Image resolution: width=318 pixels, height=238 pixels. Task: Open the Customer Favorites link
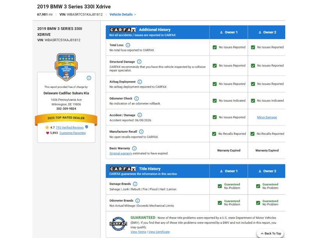point(73,133)
